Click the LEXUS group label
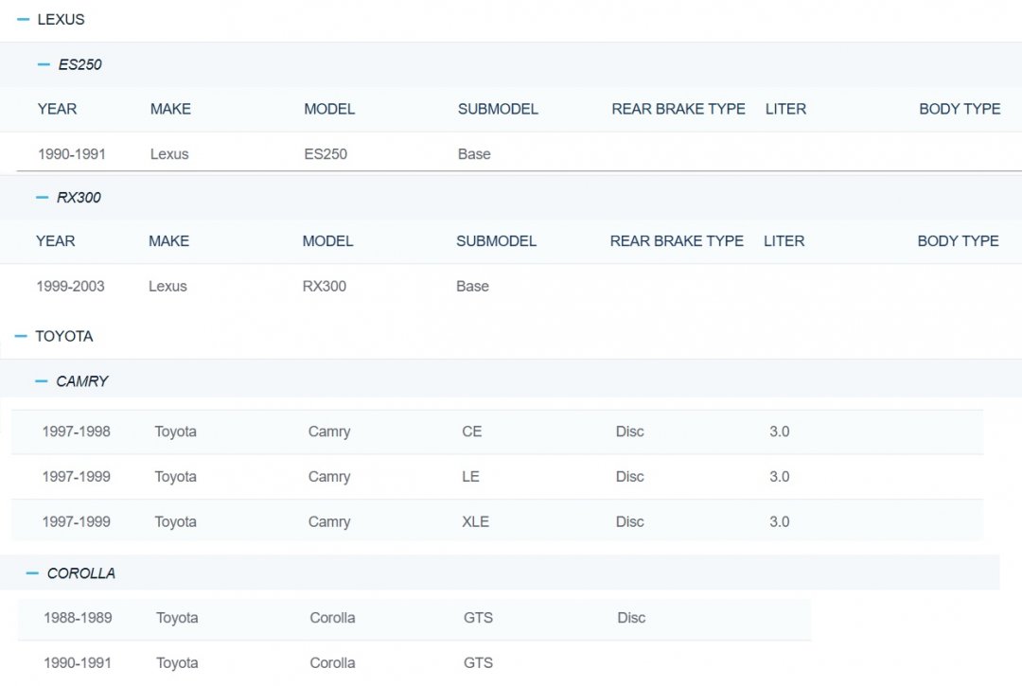This screenshot has width=1022, height=686. click(x=61, y=20)
